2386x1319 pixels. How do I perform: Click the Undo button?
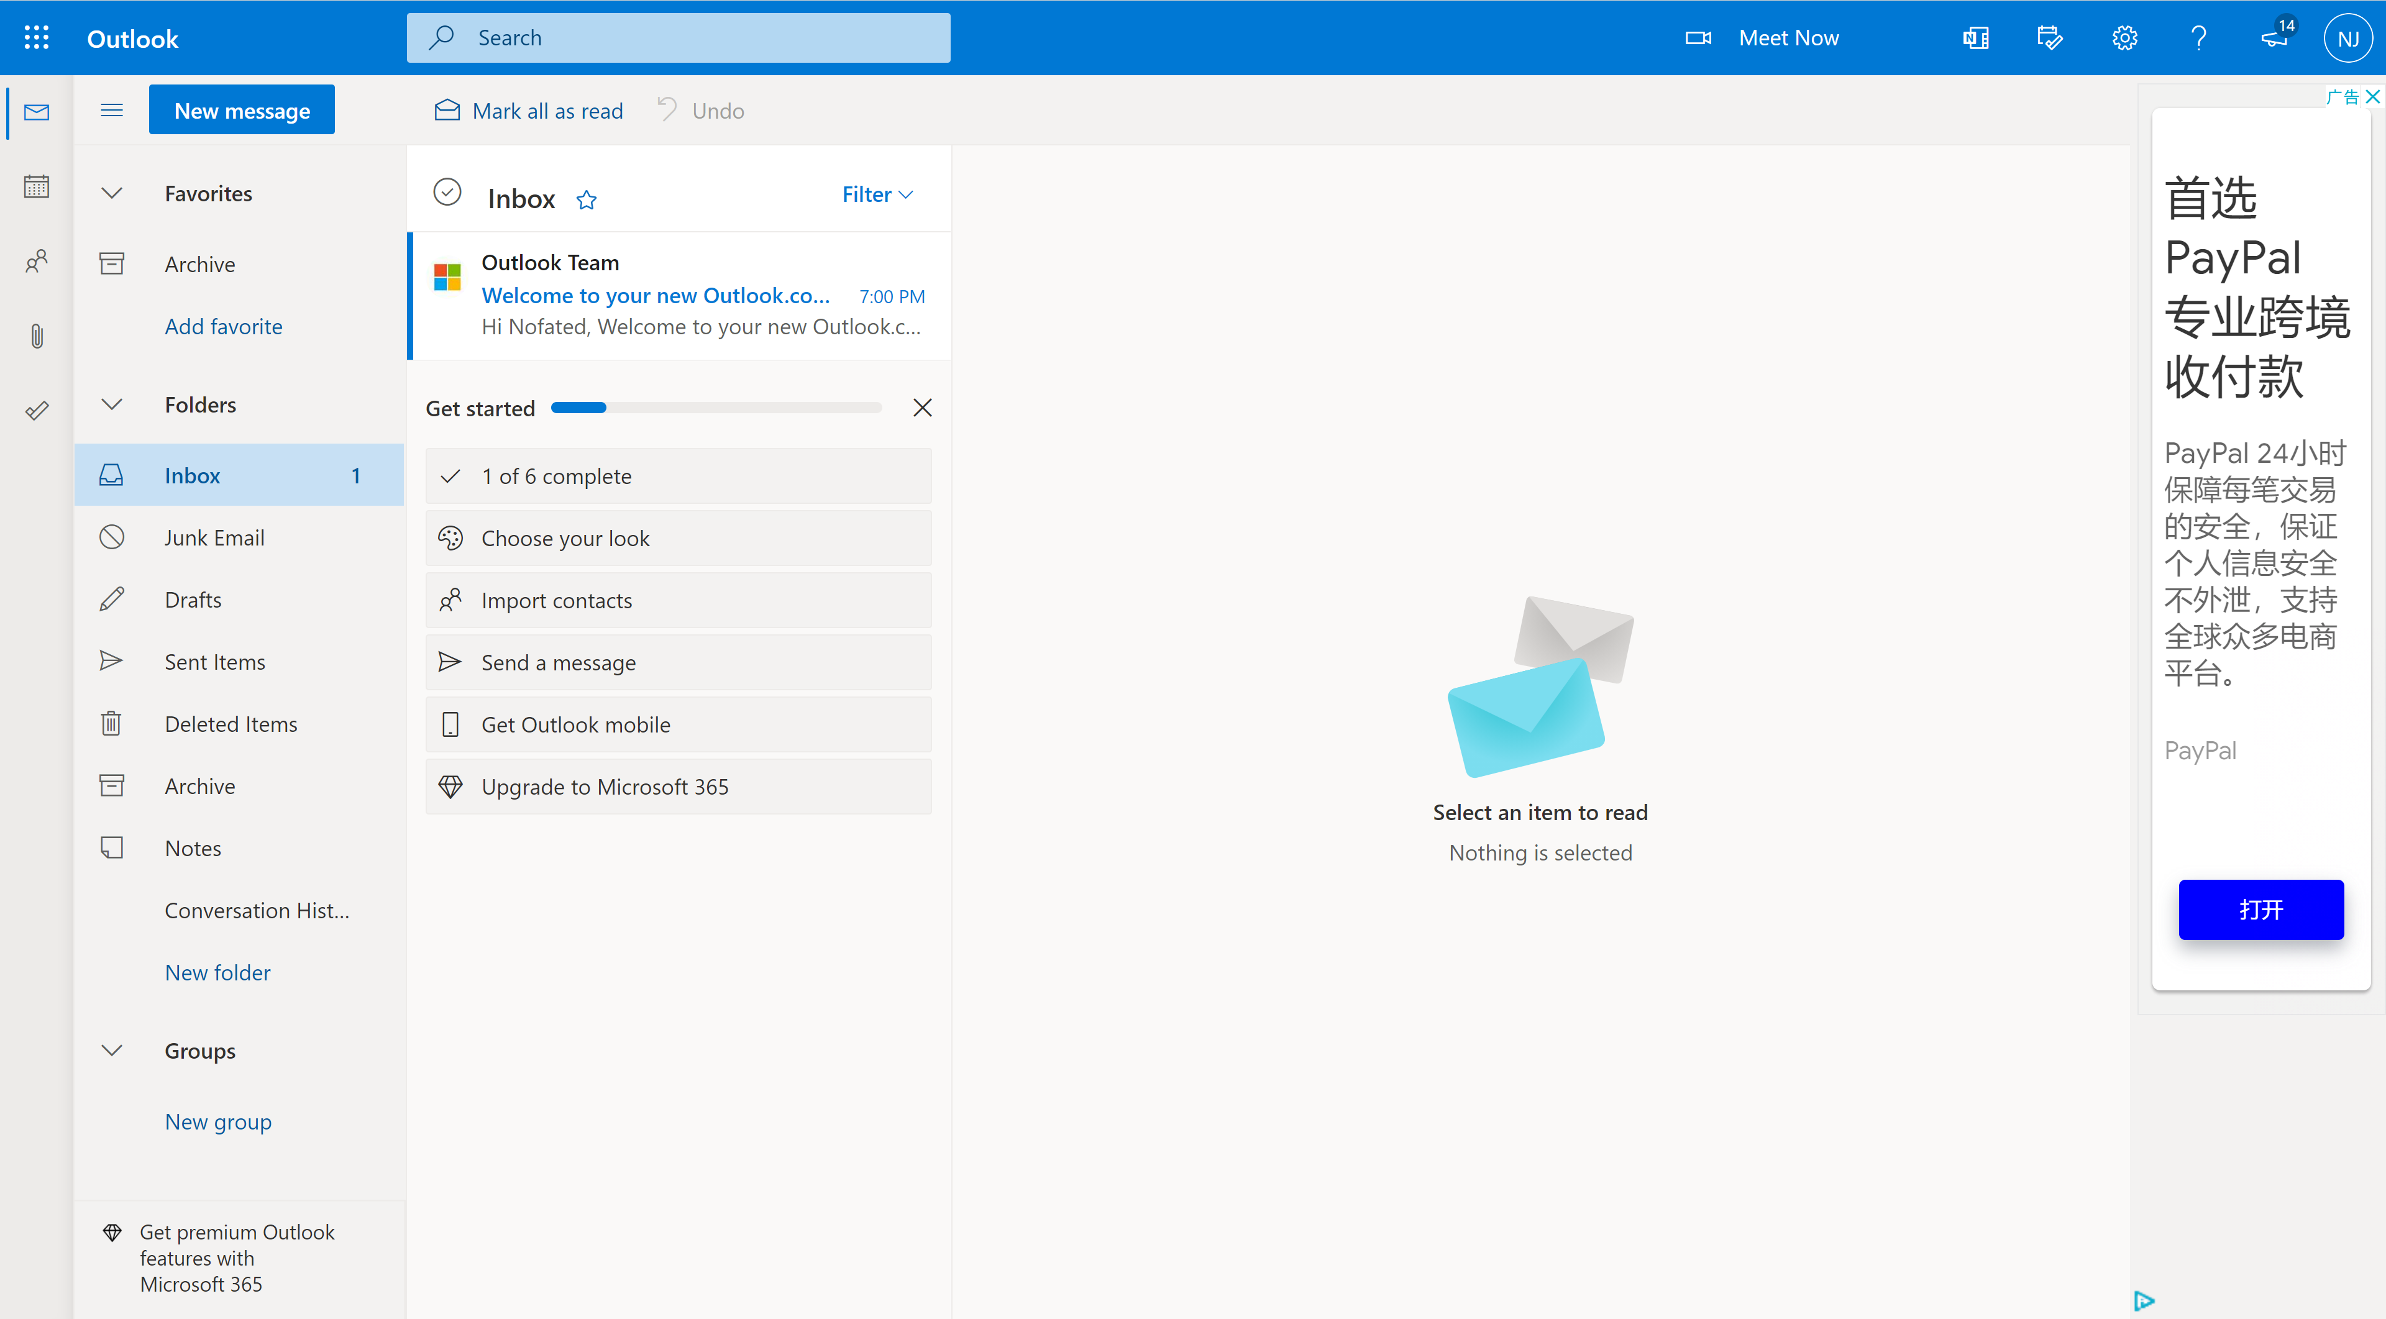(x=701, y=111)
